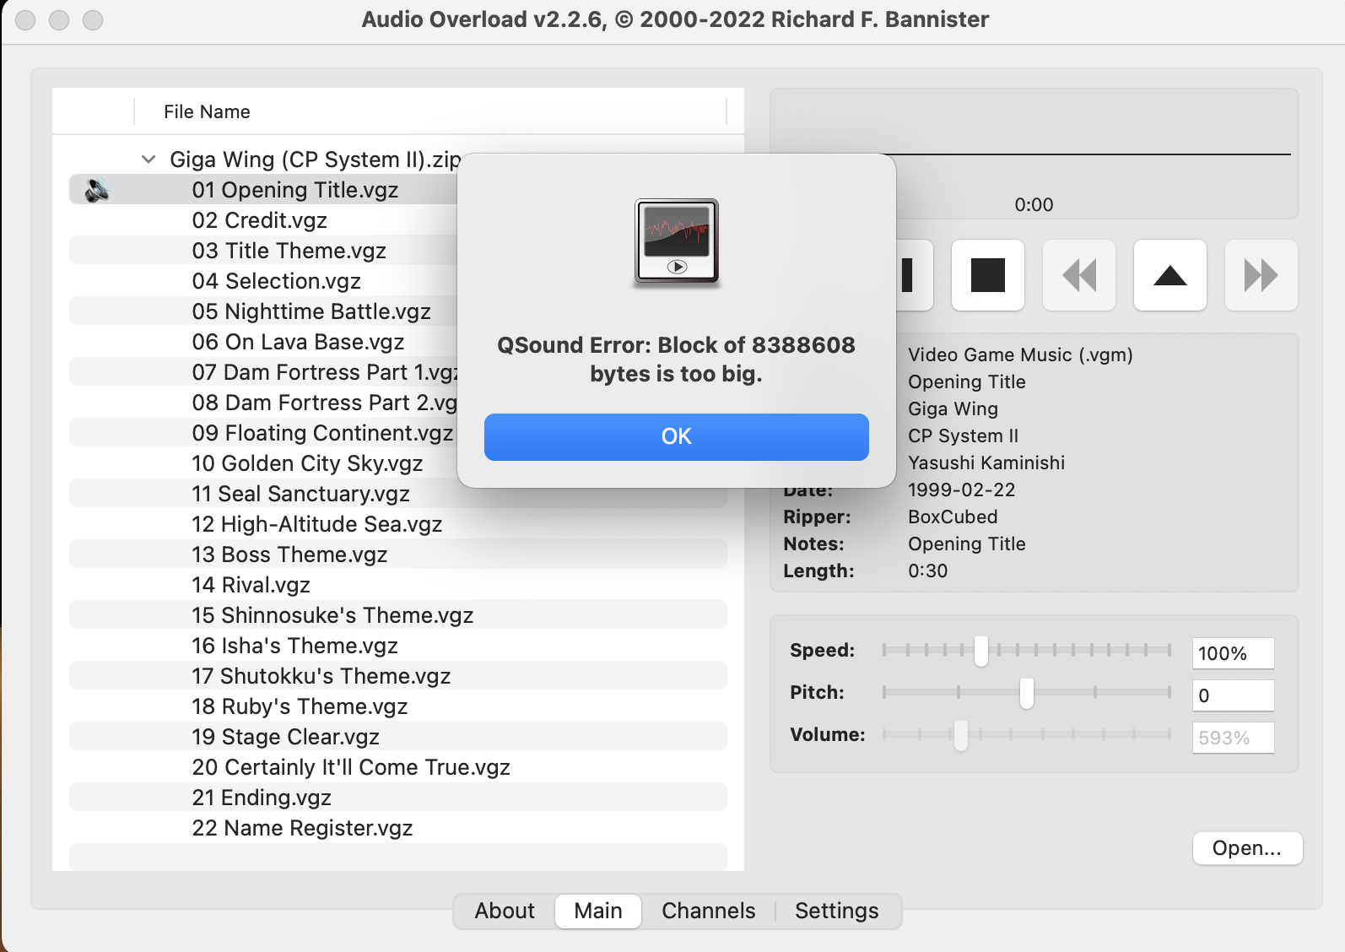Click the Pitch value field
Screen dimensions: 1345x952
click(1232, 695)
